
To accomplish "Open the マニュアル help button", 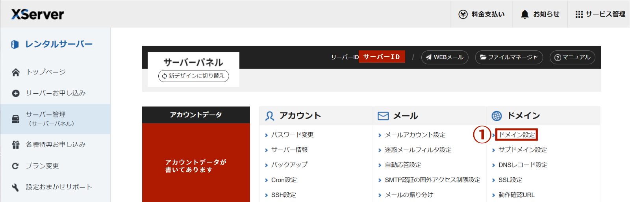I will tap(572, 57).
